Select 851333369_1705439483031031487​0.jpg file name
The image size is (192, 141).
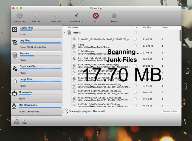[x=100, y=84]
